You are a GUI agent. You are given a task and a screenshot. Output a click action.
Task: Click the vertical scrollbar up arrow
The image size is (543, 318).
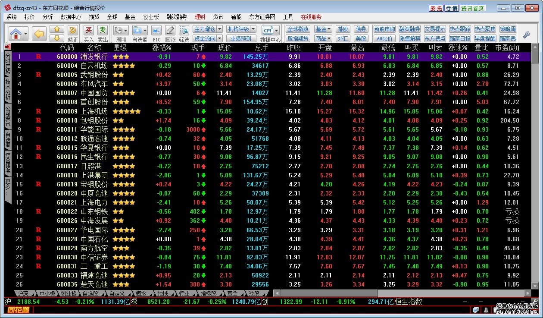click(535, 47)
